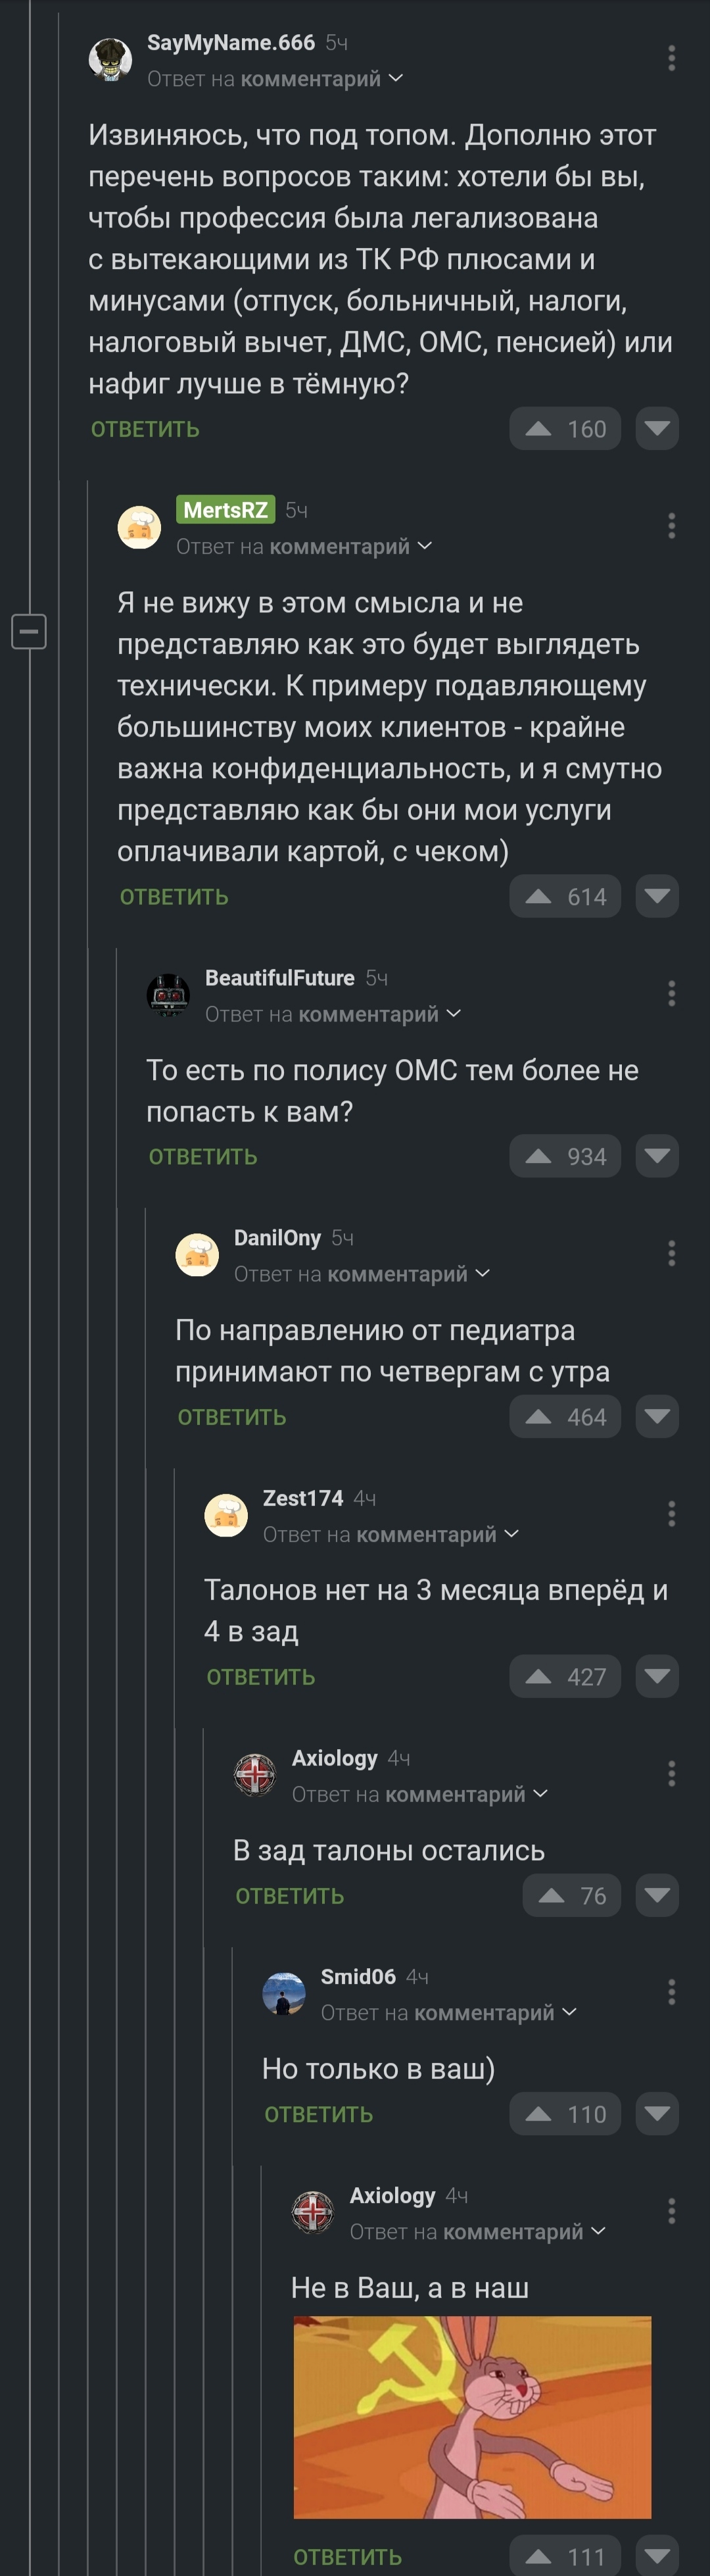Upvote Smid06's comment with 110 points

pos(539,2114)
